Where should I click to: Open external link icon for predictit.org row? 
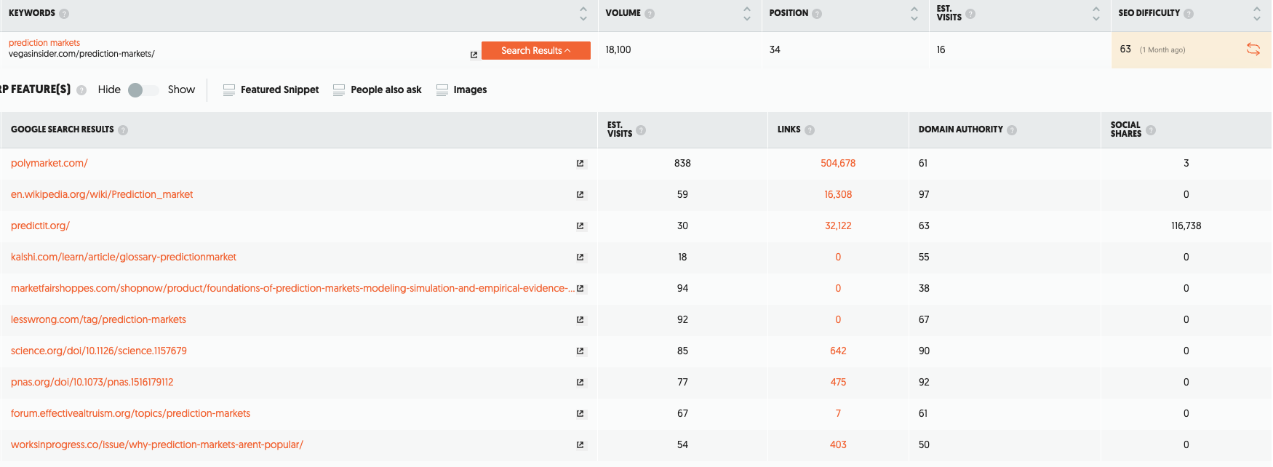pos(580,226)
